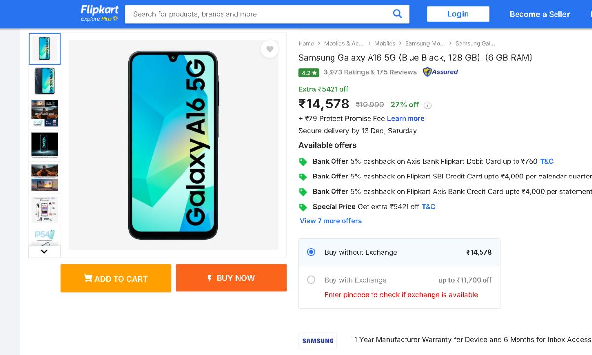Screen dimensions: 592x355
Task: Select the second product thumbnail image
Action: 44,81
